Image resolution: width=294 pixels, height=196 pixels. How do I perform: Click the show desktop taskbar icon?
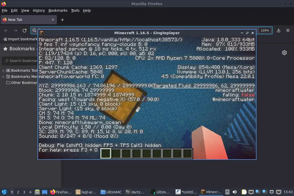click(45, 192)
